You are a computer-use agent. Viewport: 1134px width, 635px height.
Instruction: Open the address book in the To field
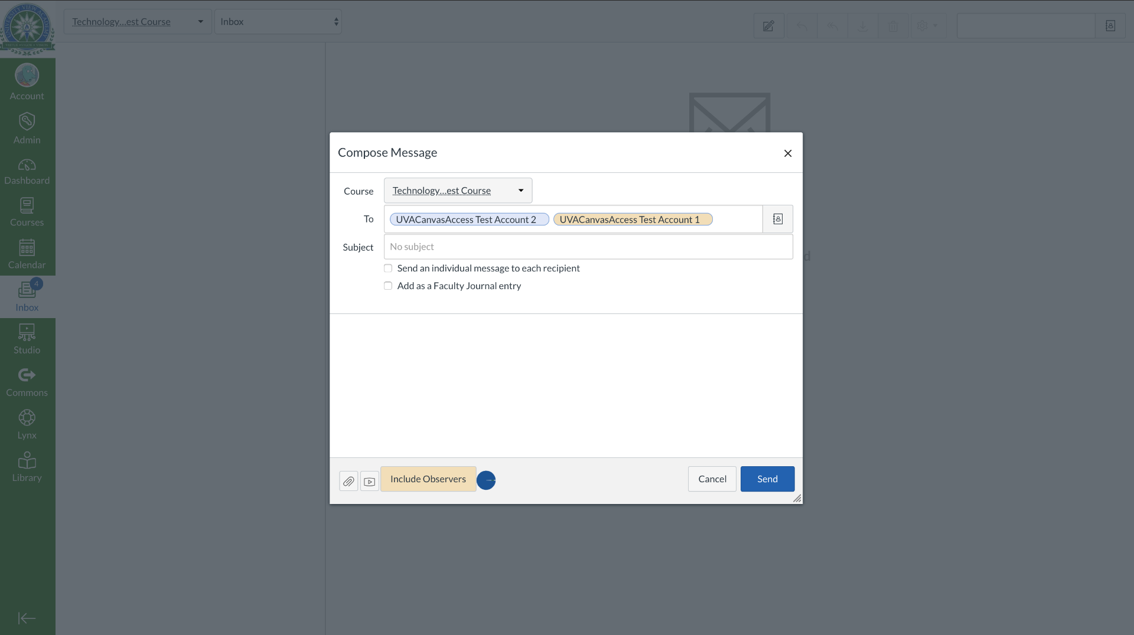[x=778, y=219]
